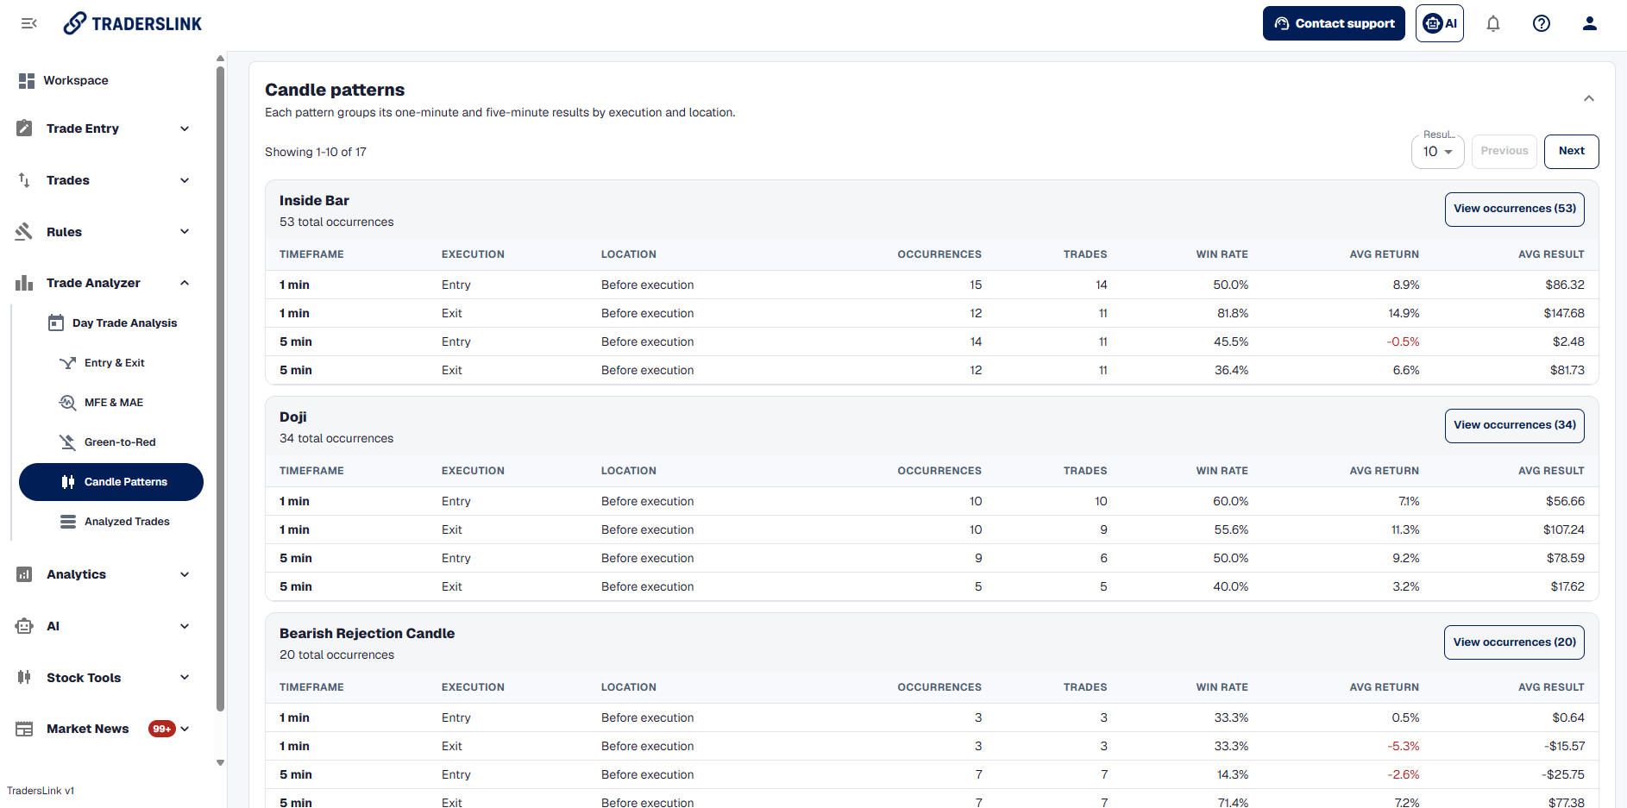Go to Entry & Exit page
The height and width of the screenshot is (808, 1627).
click(111, 363)
